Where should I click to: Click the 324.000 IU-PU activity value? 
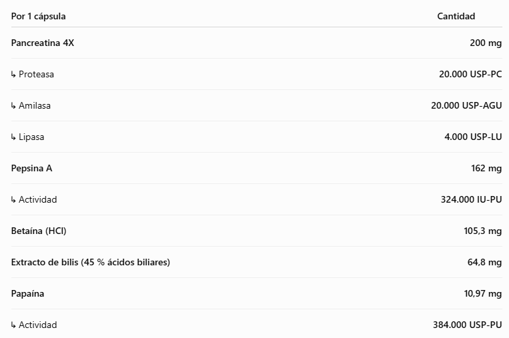click(x=472, y=199)
